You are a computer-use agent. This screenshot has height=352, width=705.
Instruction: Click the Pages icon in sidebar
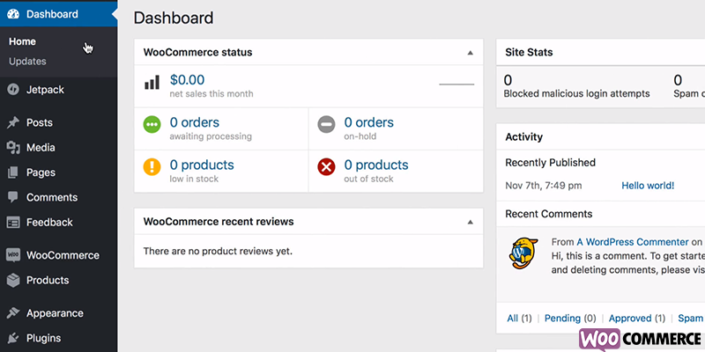coord(13,172)
